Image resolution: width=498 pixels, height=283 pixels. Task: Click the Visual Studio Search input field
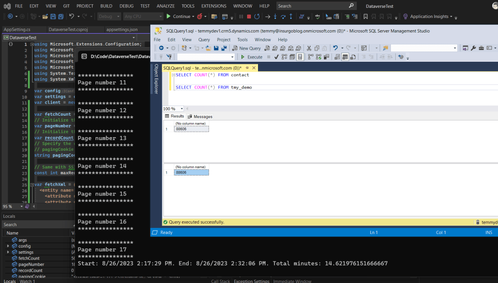coord(313,6)
